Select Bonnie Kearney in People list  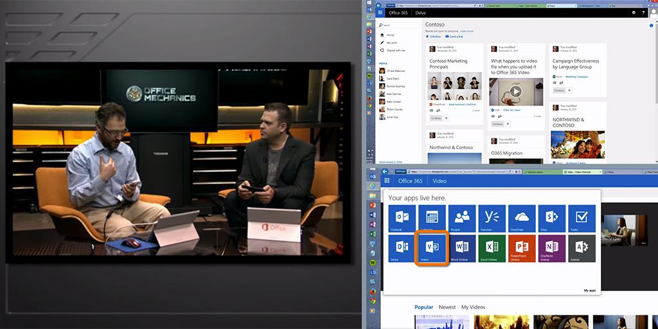coord(393,86)
